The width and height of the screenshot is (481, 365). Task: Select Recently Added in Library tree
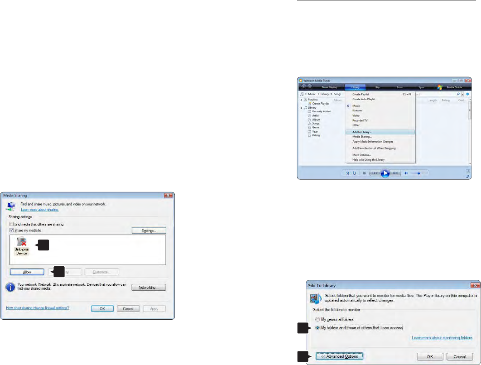click(321, 112)
